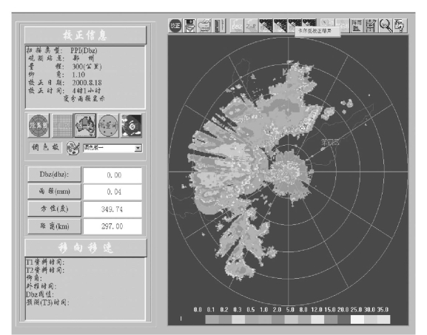
Task: Toggle the map overlay button
Action: click(85, 126)
